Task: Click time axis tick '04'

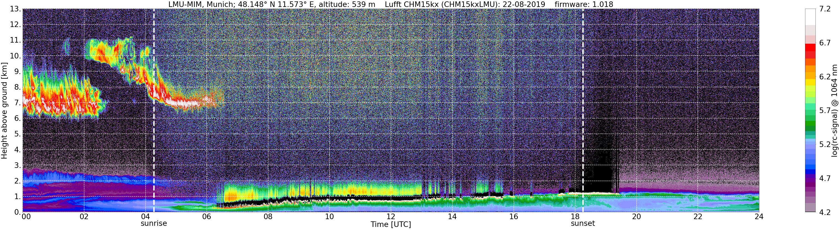Action: (x=145, y=217)
